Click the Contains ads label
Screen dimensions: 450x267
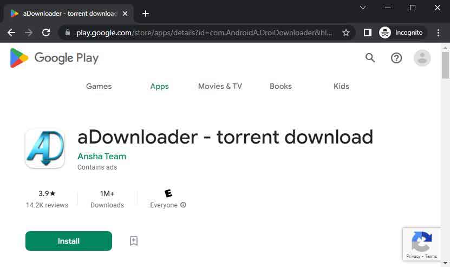tap(97, 167)
